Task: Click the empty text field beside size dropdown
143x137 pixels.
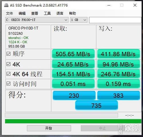Action: click(115, 20)
